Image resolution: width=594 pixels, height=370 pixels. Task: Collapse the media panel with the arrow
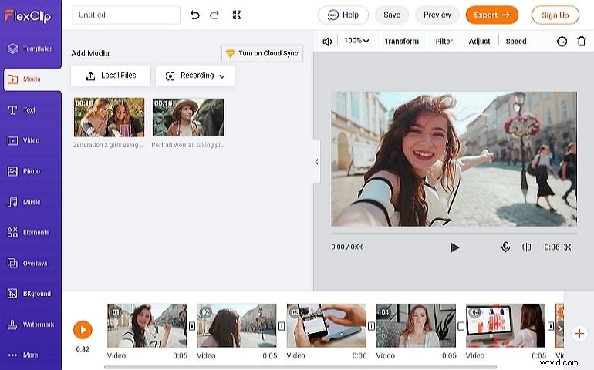coord(316,162)
